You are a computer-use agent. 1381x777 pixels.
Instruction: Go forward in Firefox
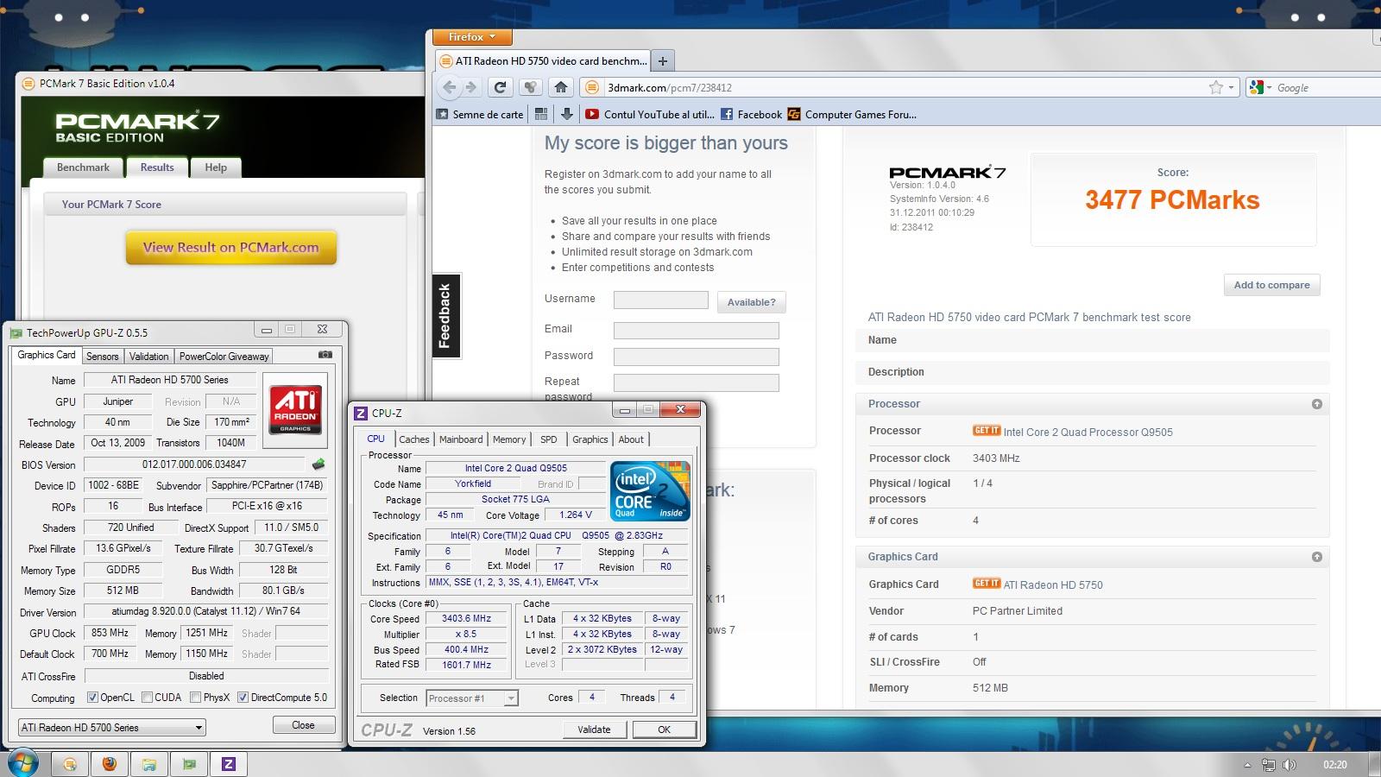tap(470, 87)
